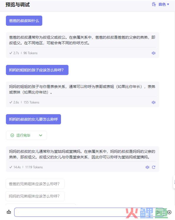Select suggestion 爸爸的兄弟姐妹应该怎么称呼?
Image resolution: width=175 pixels, height=220 pixels.
point(35,184)
